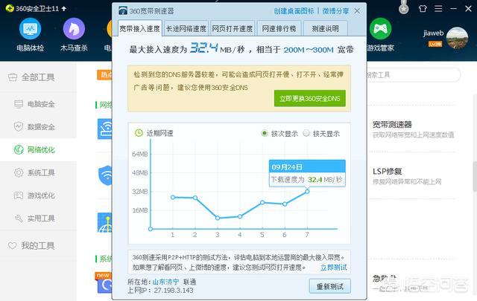Click the 360安全卫士11 logo icon

(x=10, y=8)
